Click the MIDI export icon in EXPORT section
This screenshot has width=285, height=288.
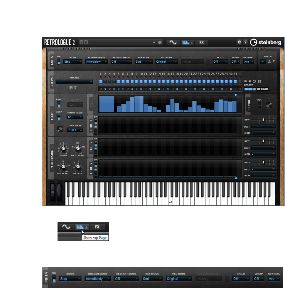click(x=269, y=105)
